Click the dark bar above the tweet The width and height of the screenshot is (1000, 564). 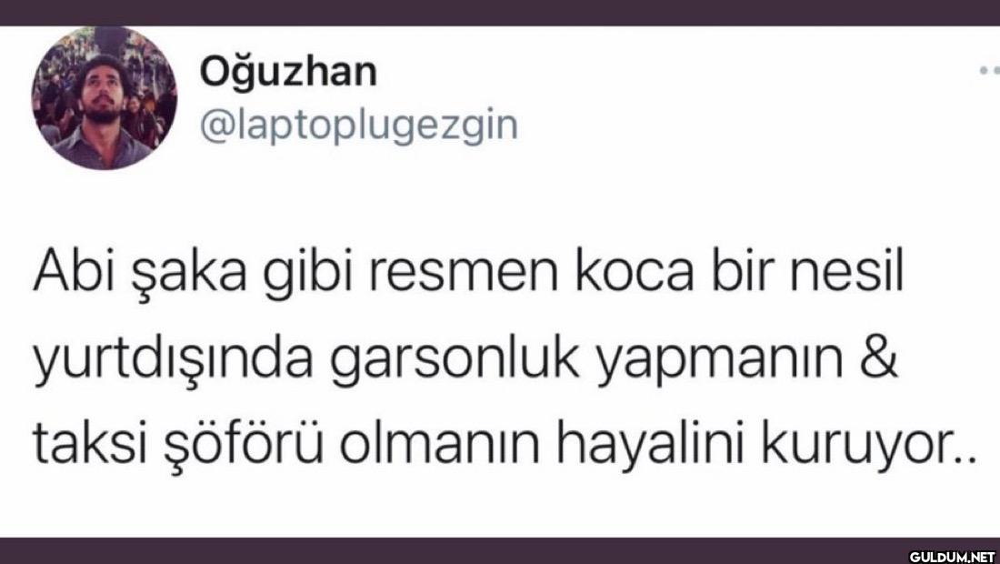(500, 13)
